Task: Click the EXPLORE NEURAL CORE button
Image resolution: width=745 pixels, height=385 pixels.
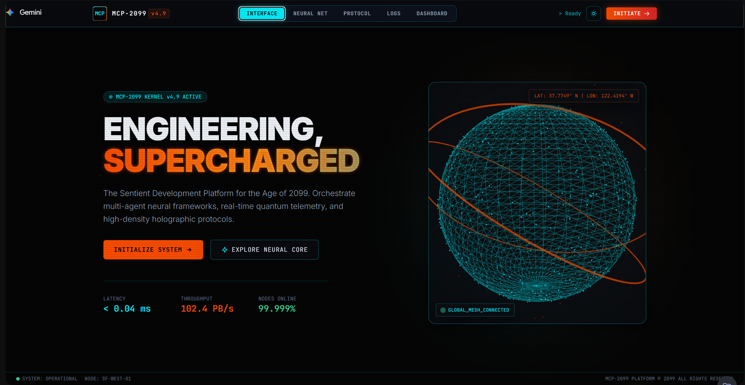Action: 264,250
